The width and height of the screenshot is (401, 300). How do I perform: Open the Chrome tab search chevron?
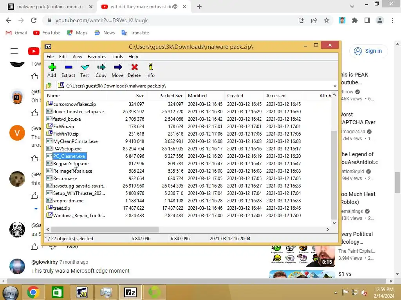tap(352, 7)
